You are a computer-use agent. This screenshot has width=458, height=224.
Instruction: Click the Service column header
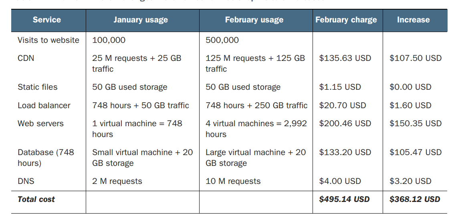pos(46,20)
